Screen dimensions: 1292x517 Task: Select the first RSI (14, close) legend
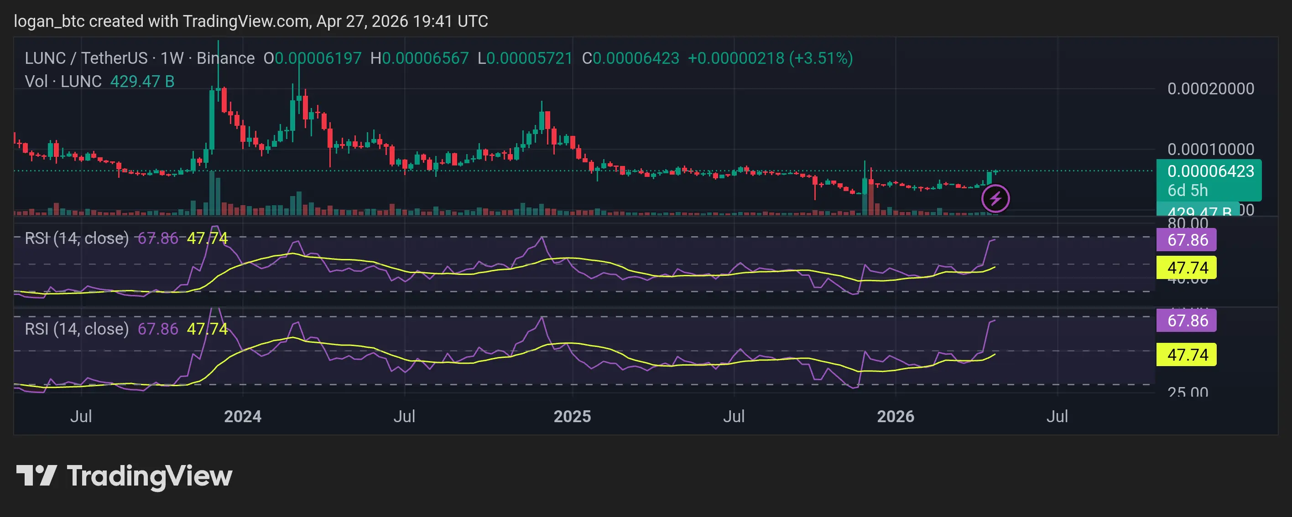[77, 238]
